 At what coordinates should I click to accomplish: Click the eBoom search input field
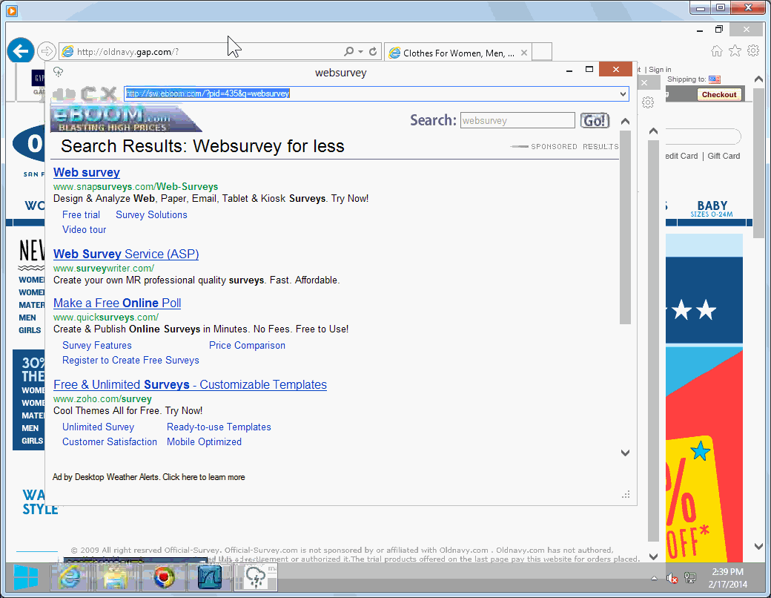[x=517, y=121]
